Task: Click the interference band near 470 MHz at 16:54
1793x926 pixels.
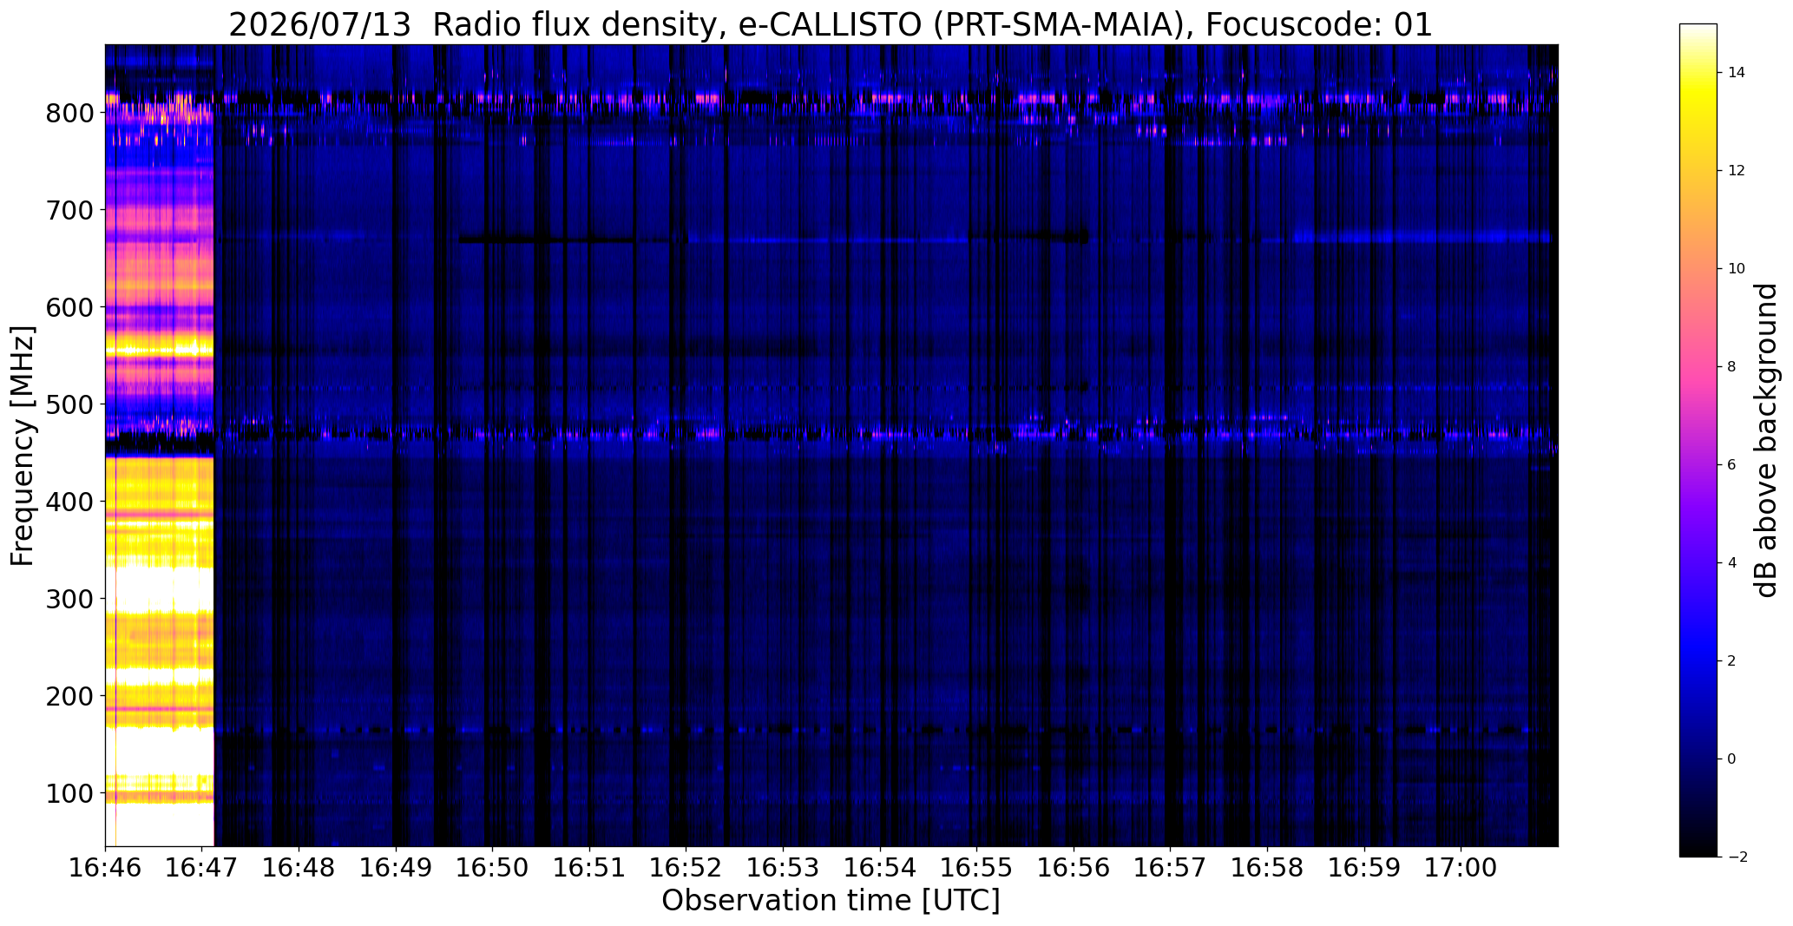Action: 881,432
